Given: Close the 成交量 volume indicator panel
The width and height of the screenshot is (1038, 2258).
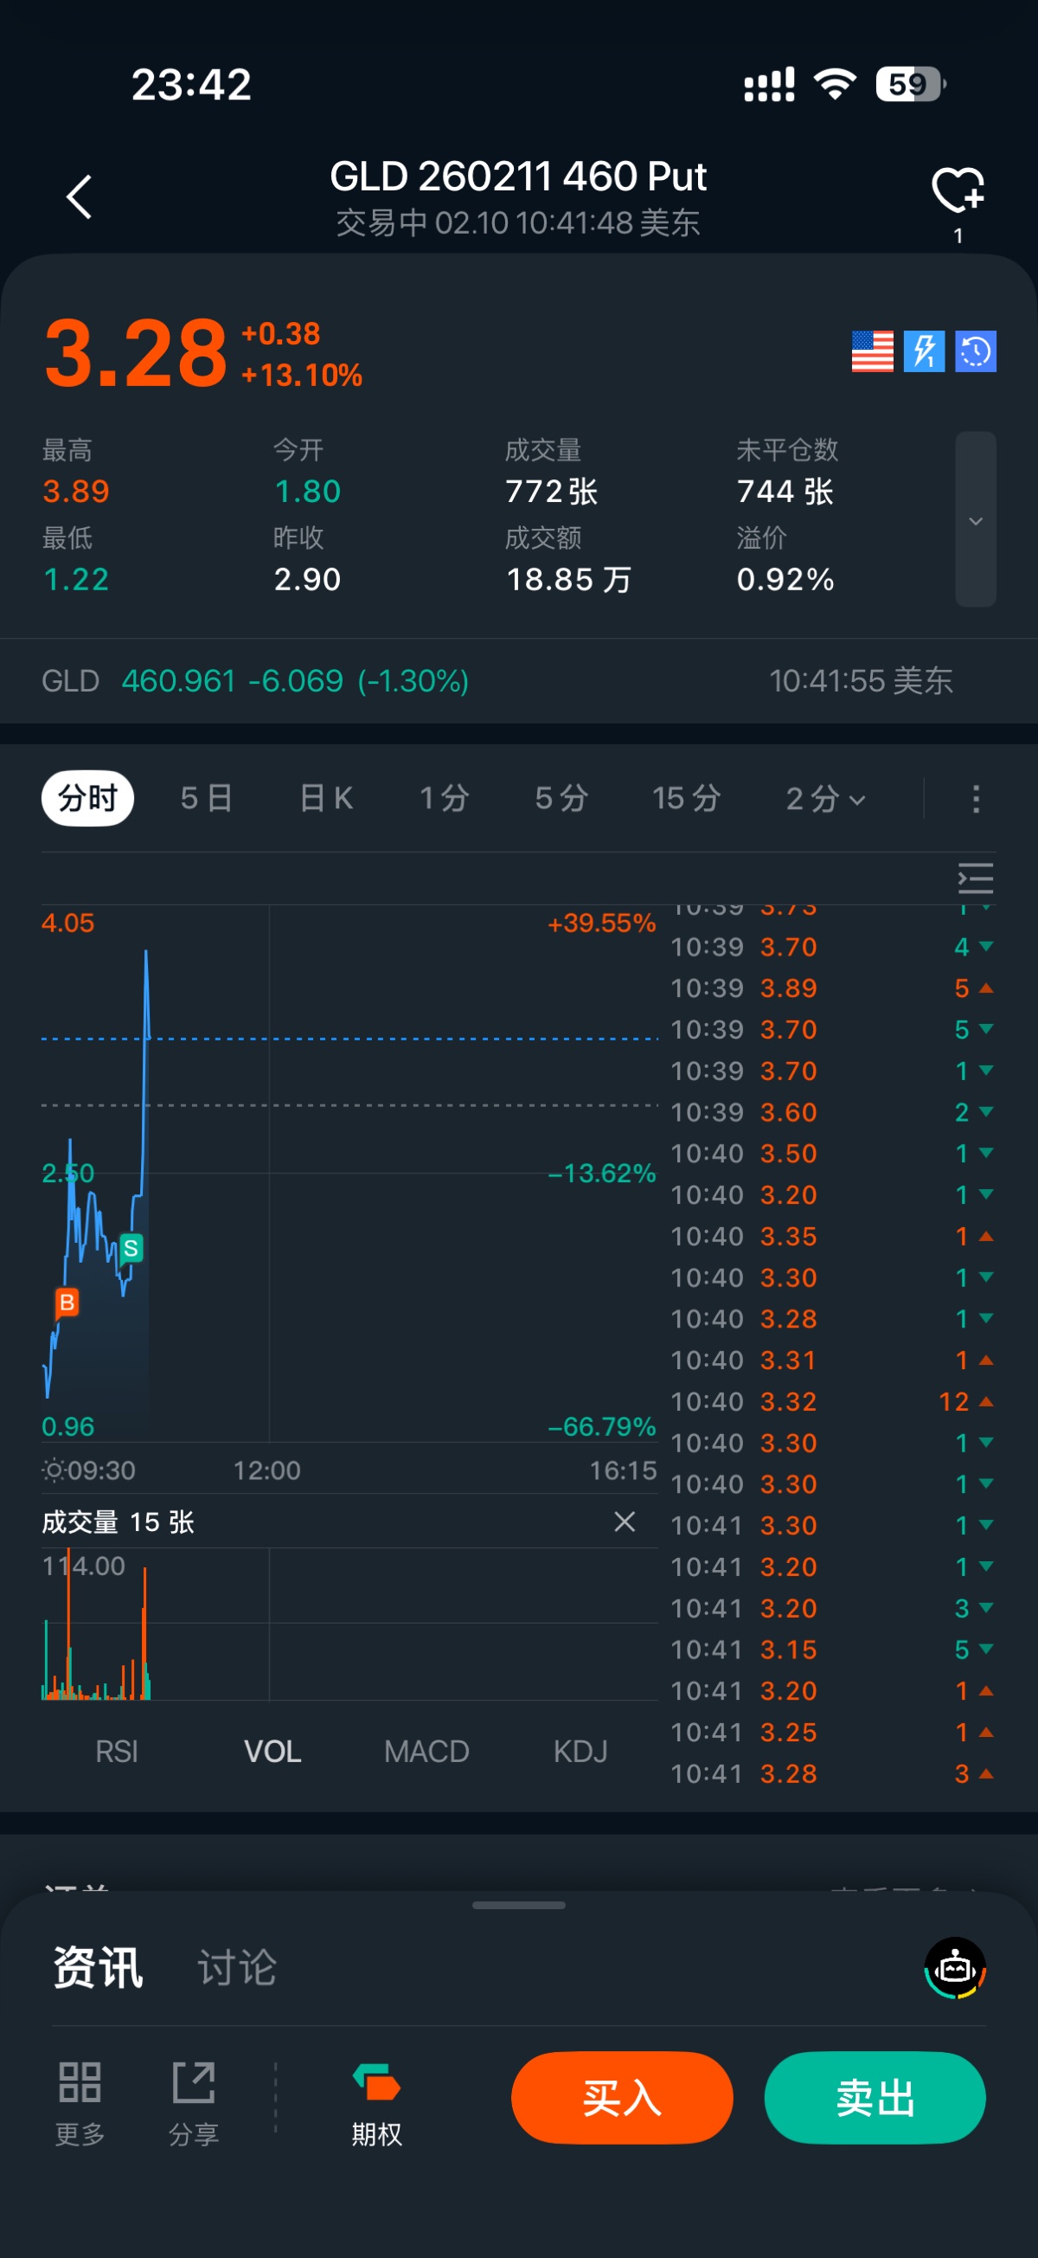Looking at the screenshot, I should pyautogui.click(x=625, y=1521).
